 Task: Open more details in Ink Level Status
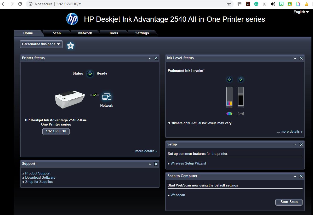(290, 132)
